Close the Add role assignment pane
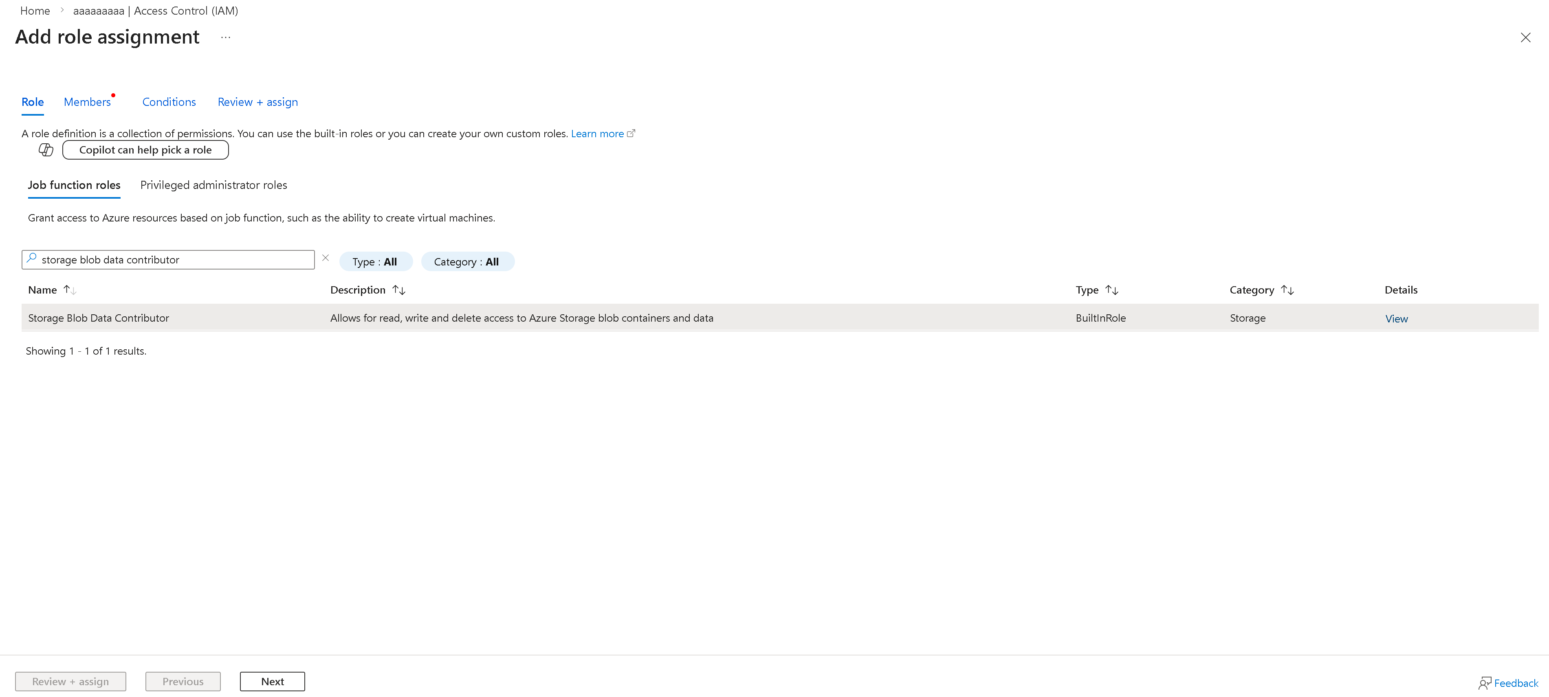Screen dimensions: 1549x697 [1525, 37]
